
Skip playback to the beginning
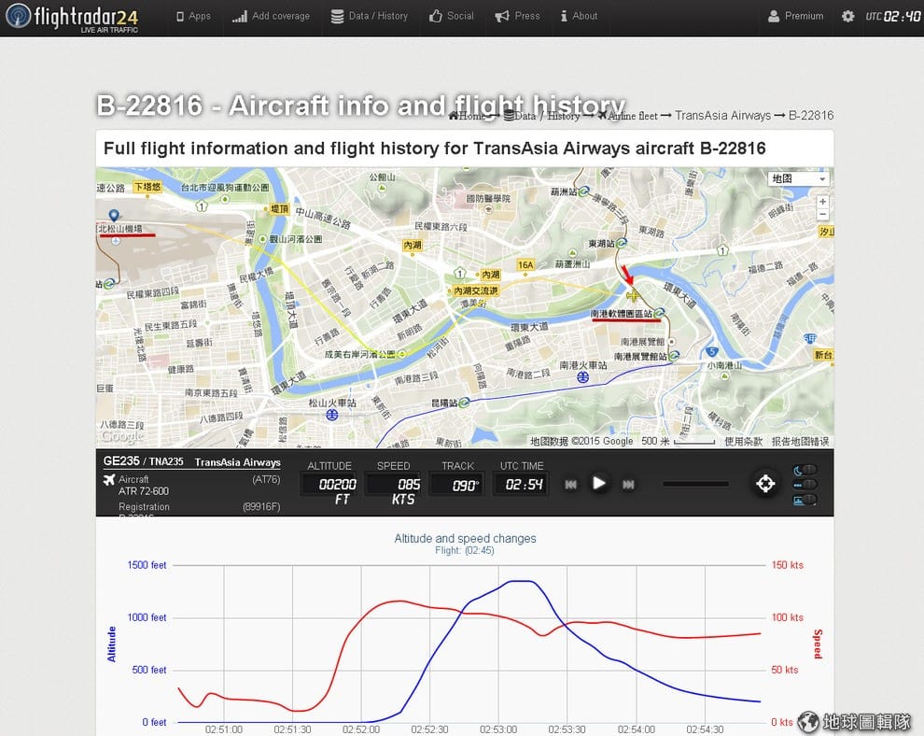(570, 484)
